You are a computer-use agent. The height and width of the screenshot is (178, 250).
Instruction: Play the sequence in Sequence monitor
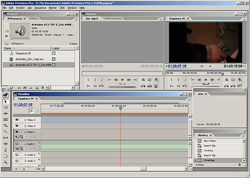tap(206, 80)
